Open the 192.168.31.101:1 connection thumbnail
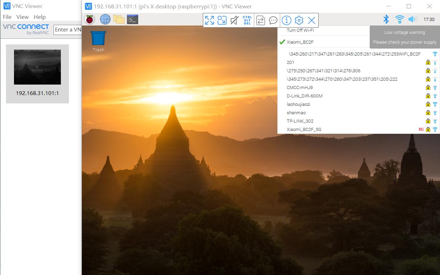Image resolution: width=440 pixels, height=275 pixels. point(37,73)
